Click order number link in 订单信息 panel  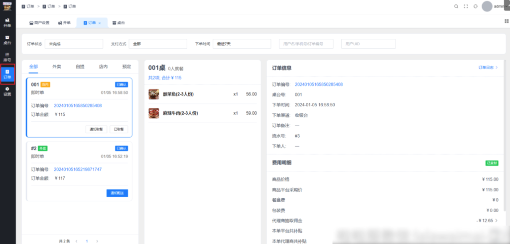click(x=319, y=84)
